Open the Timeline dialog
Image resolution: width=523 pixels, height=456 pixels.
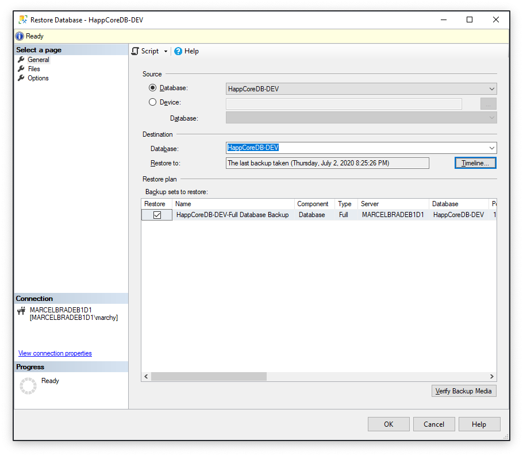point(475,163)
